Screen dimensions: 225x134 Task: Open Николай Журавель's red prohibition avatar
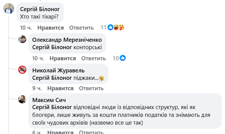22,70
